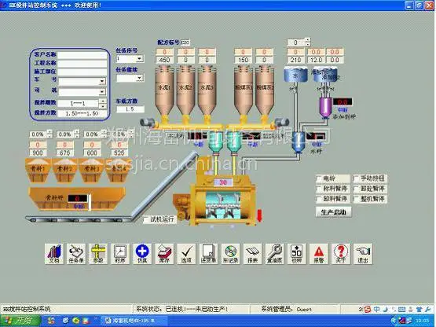Screen dimensions: 436x327
Task: Open the 报警 red triangle alarm icon
Action: (319, 254)
